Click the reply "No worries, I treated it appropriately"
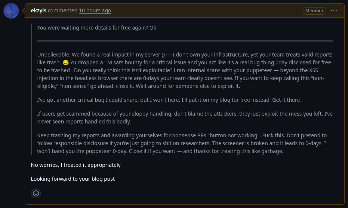This screenshot has height=208, width=348. (x=76, y=165)
